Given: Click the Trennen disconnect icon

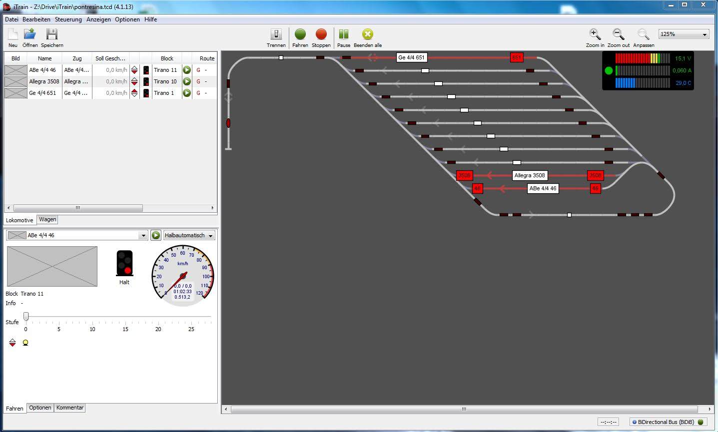Looking at the screenshot, I should point(276,34).
